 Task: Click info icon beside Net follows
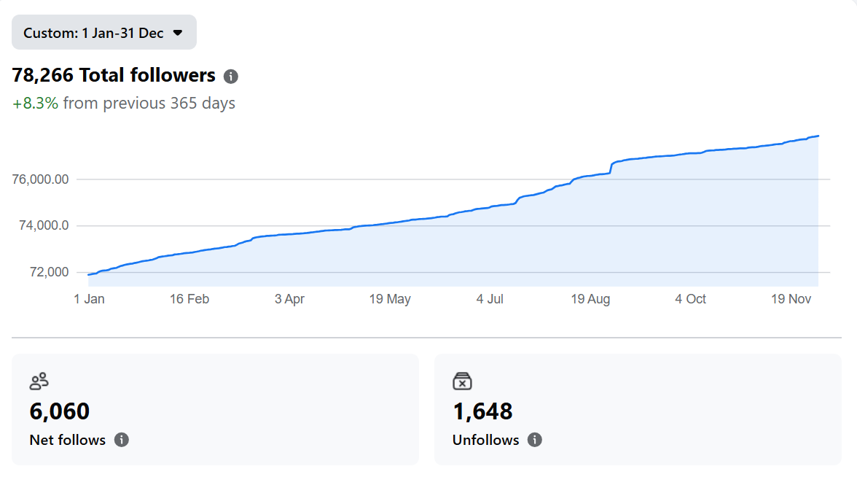click(122, 440)
